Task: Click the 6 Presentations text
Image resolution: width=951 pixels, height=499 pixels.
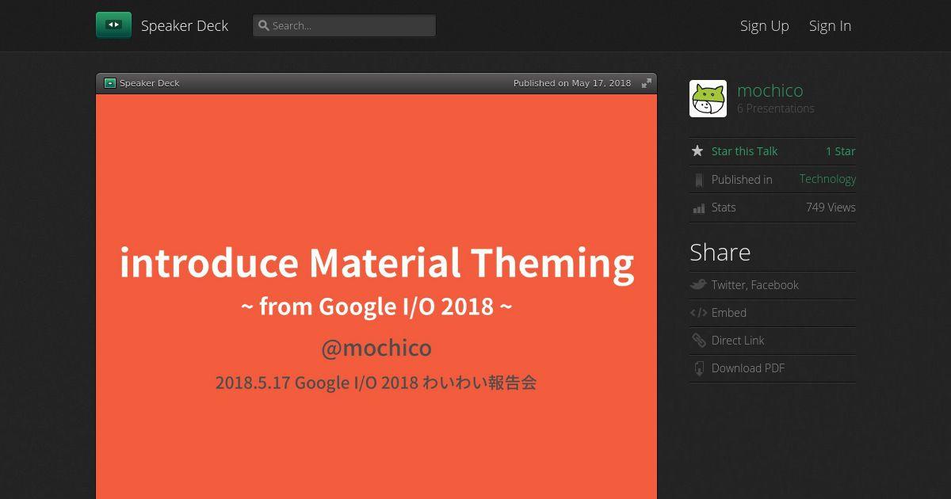Action: [x=776, y=109]
